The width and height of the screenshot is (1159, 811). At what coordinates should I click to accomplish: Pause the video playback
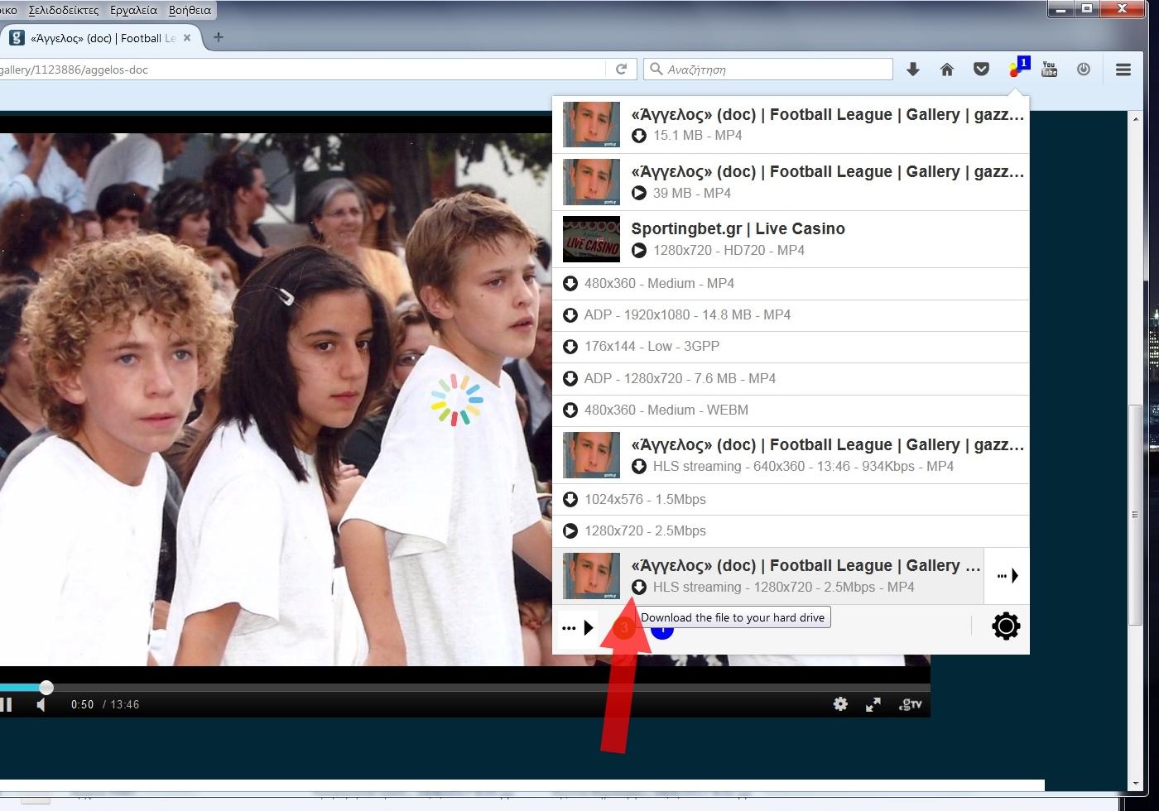point(6,704)
